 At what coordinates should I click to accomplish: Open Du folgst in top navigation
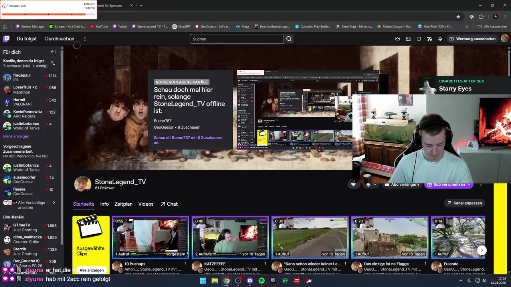click(x=27, y=39)
